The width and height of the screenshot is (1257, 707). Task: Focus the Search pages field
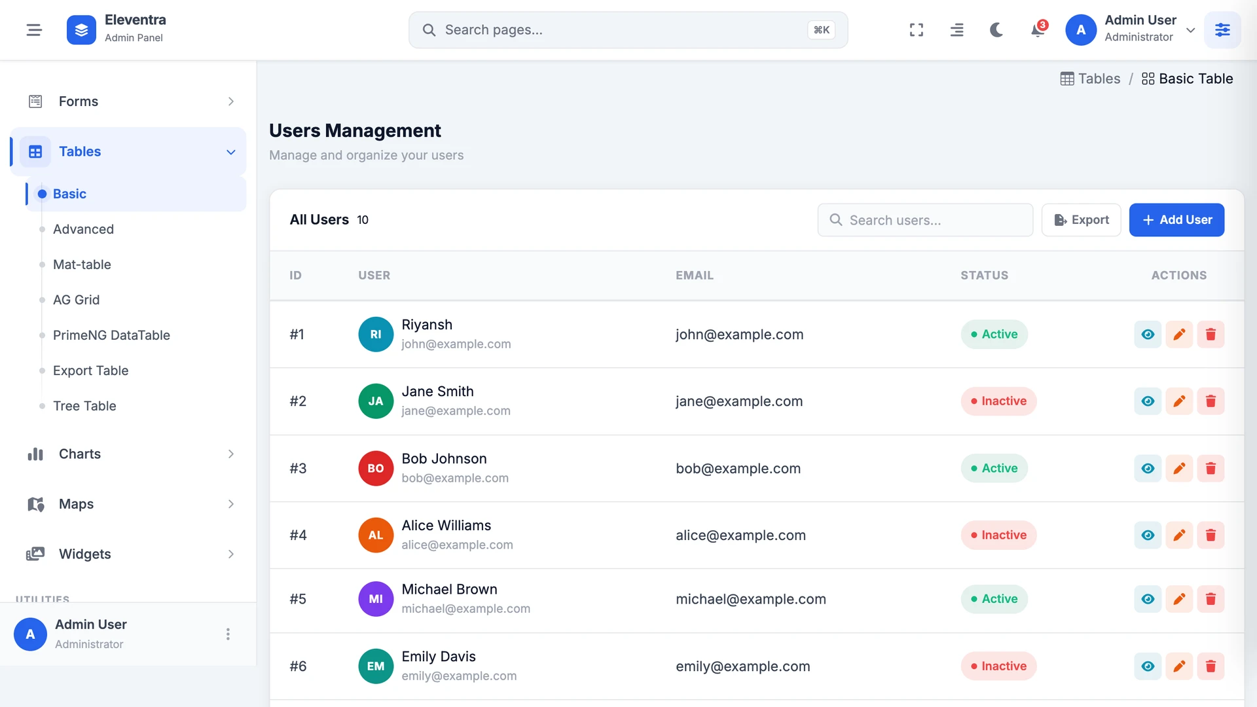pyautogui.click(x=628, y=30)
